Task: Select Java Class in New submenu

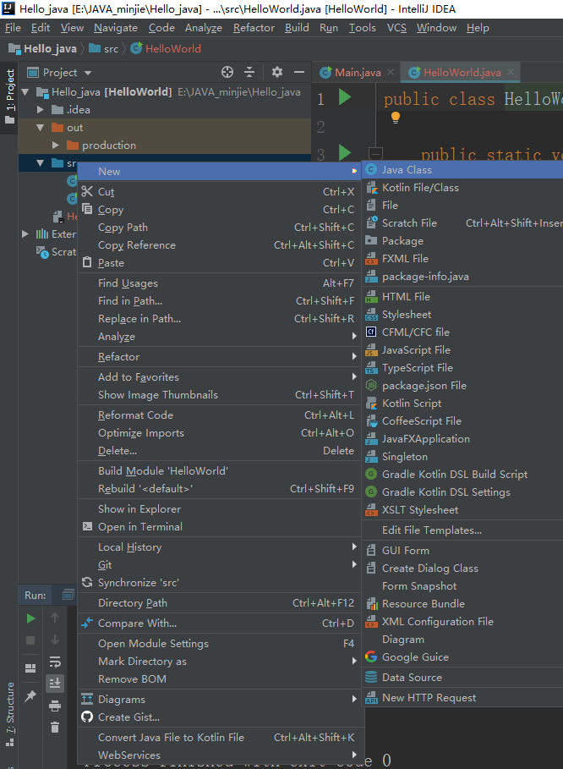Action: click(462, 170)
